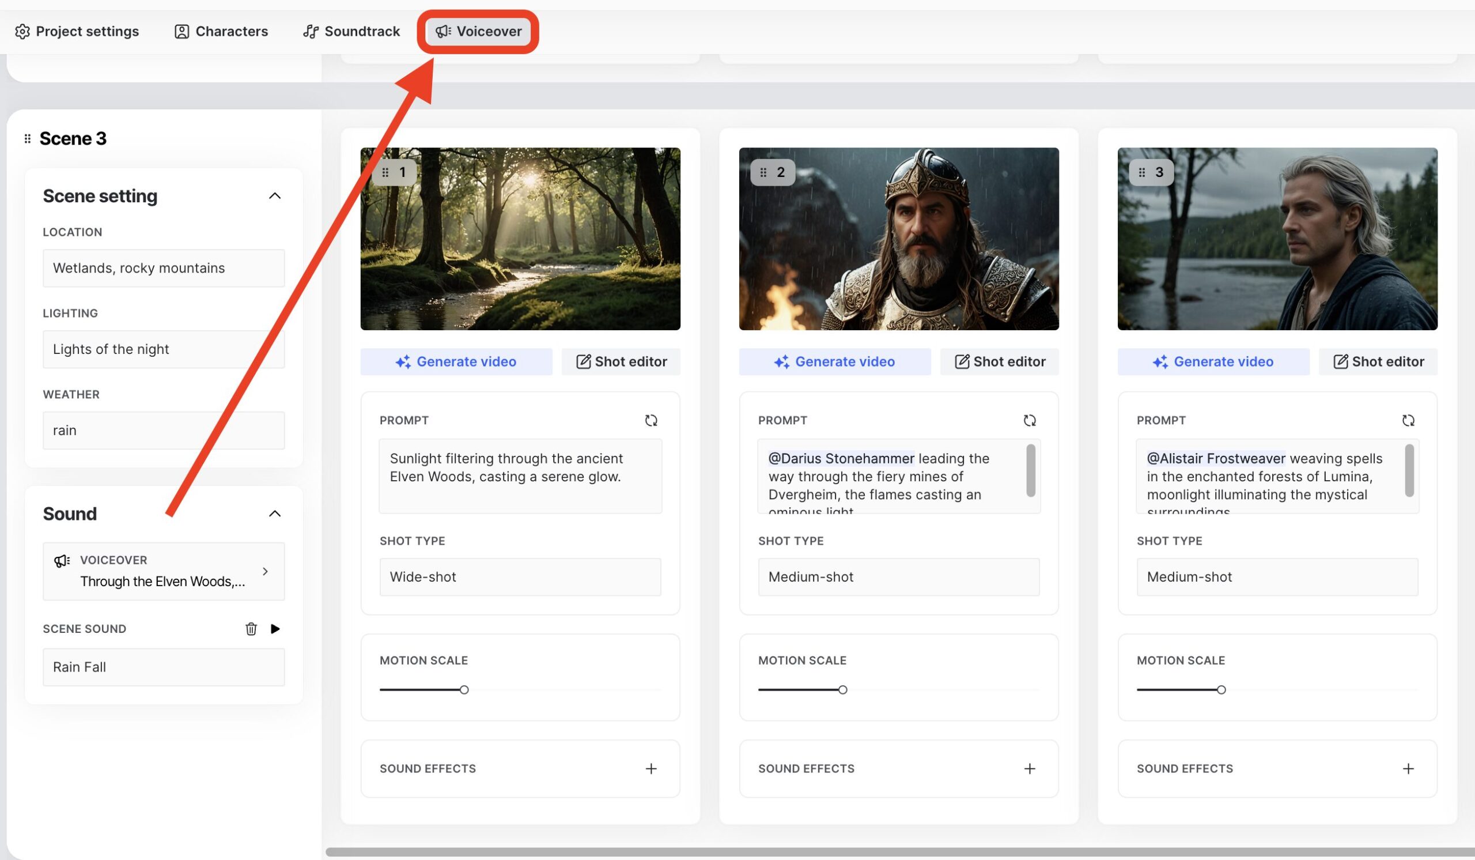The image size is (1475, 860).
Task: Edit the Sunlight filtering prompt text
Action: 520,476
